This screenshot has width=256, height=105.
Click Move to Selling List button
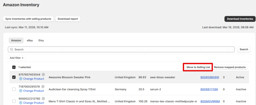pyautogui.click(x=198, y=67)
